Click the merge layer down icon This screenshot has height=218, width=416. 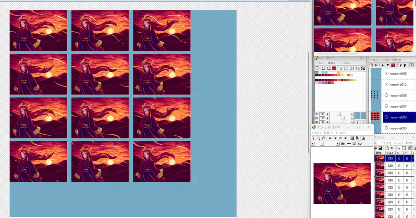coord(393,65)
